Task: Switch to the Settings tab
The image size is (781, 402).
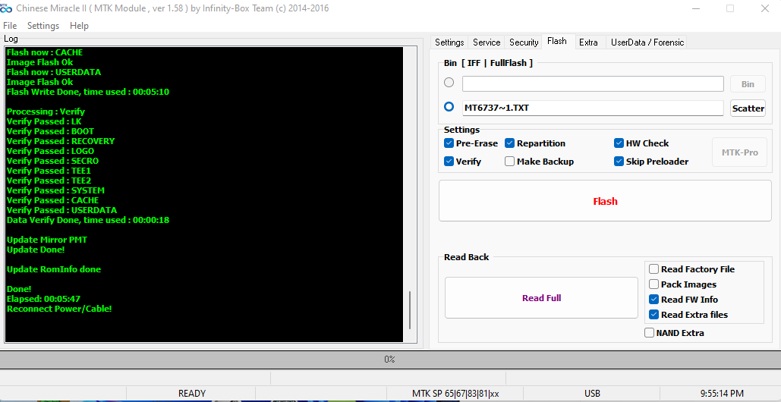Action: (449, 42)
